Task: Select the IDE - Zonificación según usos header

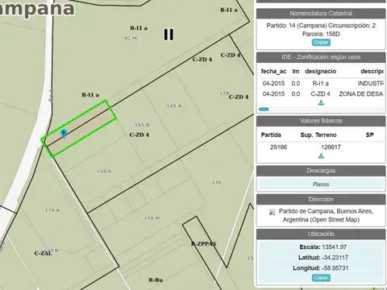Action: 321,57
